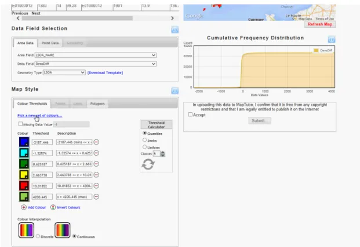
Task: Remove the -1.32574 threshold row
Action: click(96, 153)
